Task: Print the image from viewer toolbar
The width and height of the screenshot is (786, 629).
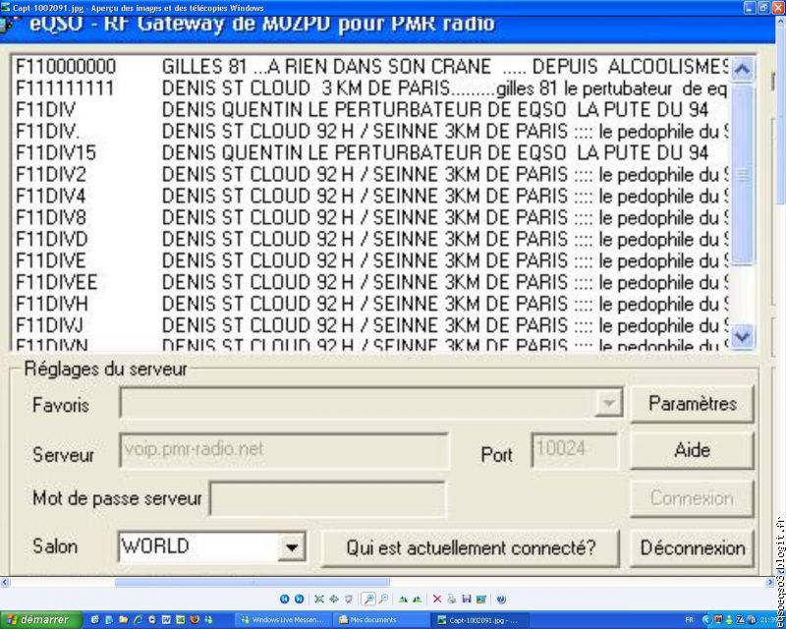Action: click(452, 599)
